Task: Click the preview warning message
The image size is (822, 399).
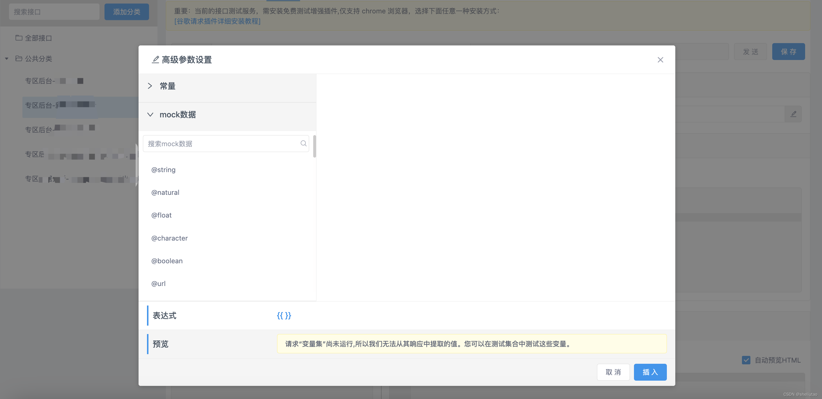Action: click(x=472, y=344)
